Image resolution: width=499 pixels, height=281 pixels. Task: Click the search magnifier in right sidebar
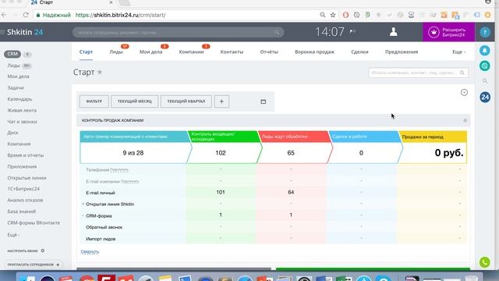point(485,81)
